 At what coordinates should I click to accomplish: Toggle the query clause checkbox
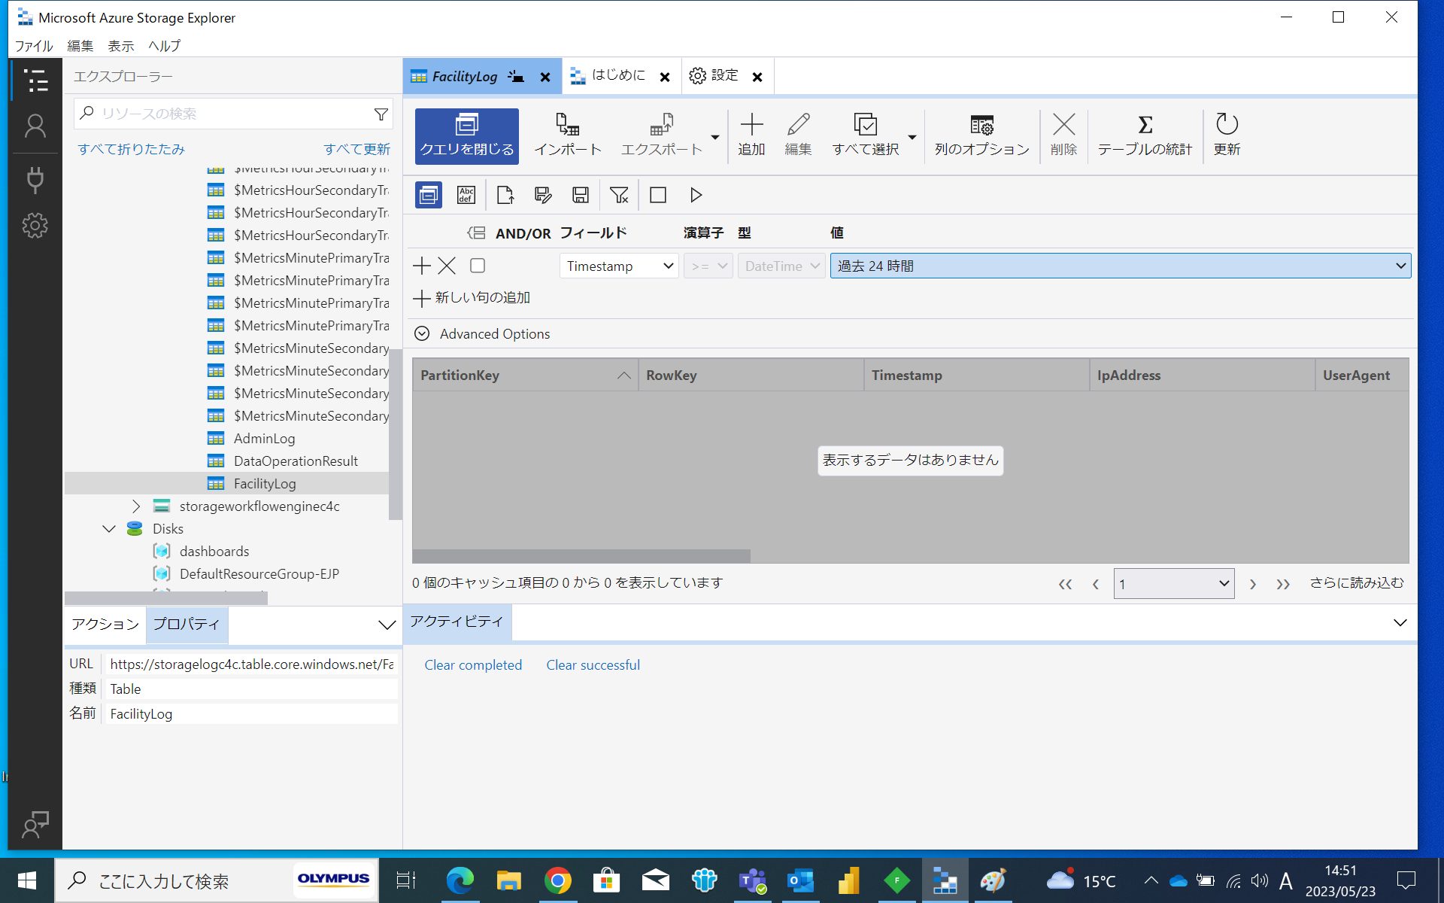(477, 265)
